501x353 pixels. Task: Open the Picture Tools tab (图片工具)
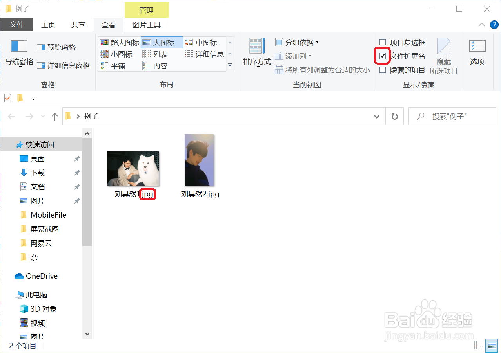coord(147,25)
